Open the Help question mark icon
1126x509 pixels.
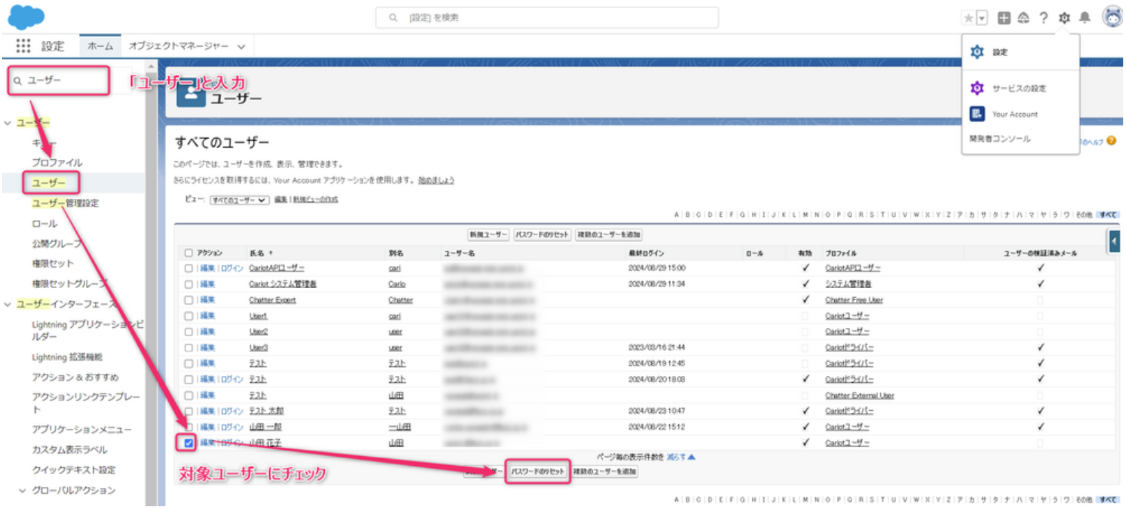1044,18
